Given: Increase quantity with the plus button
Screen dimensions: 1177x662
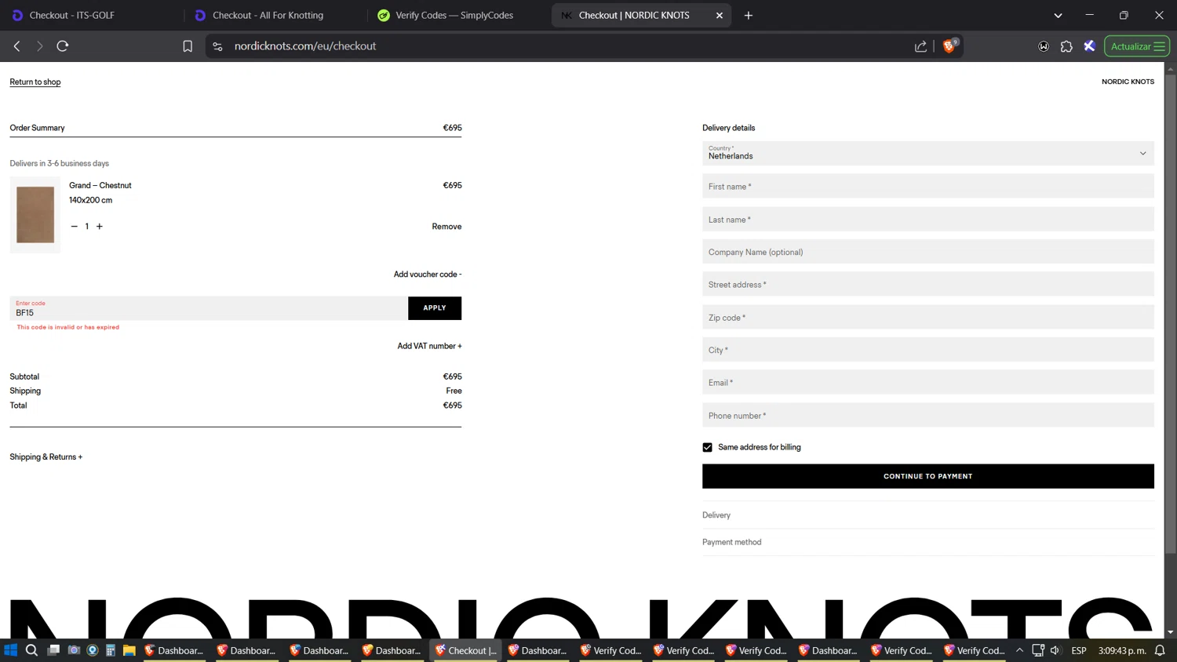Looking at the screenshot, I should [x=100, y=226].
